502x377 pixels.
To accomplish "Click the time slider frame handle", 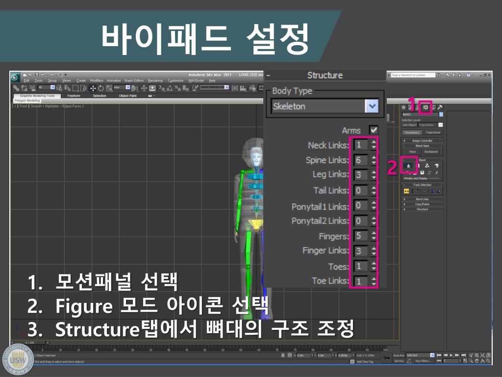I will [30, 343].
